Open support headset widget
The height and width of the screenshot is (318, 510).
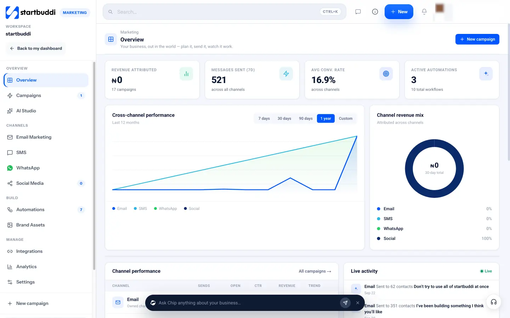tap(494, 302)
